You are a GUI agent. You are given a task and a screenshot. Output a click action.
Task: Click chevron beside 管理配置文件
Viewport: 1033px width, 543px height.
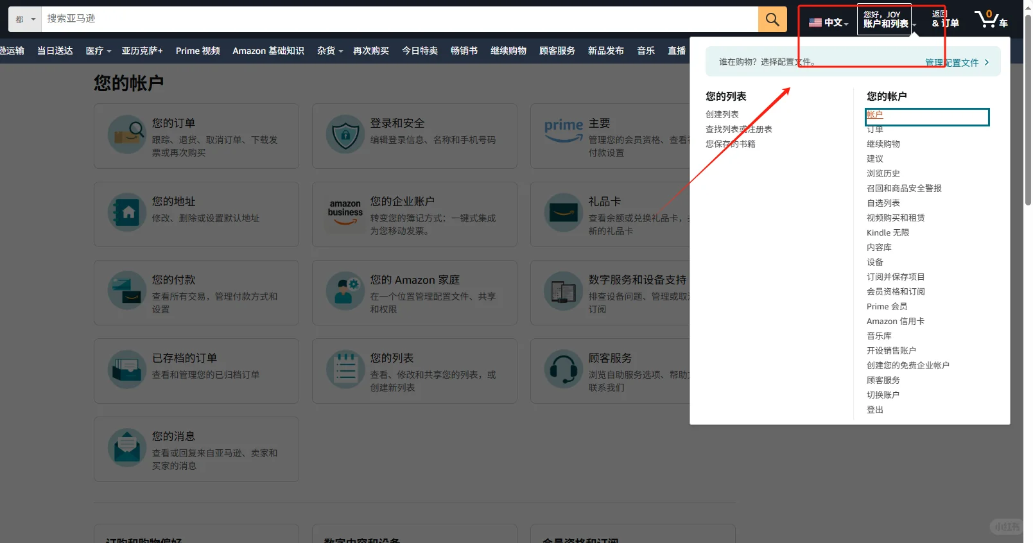(987, 62)
